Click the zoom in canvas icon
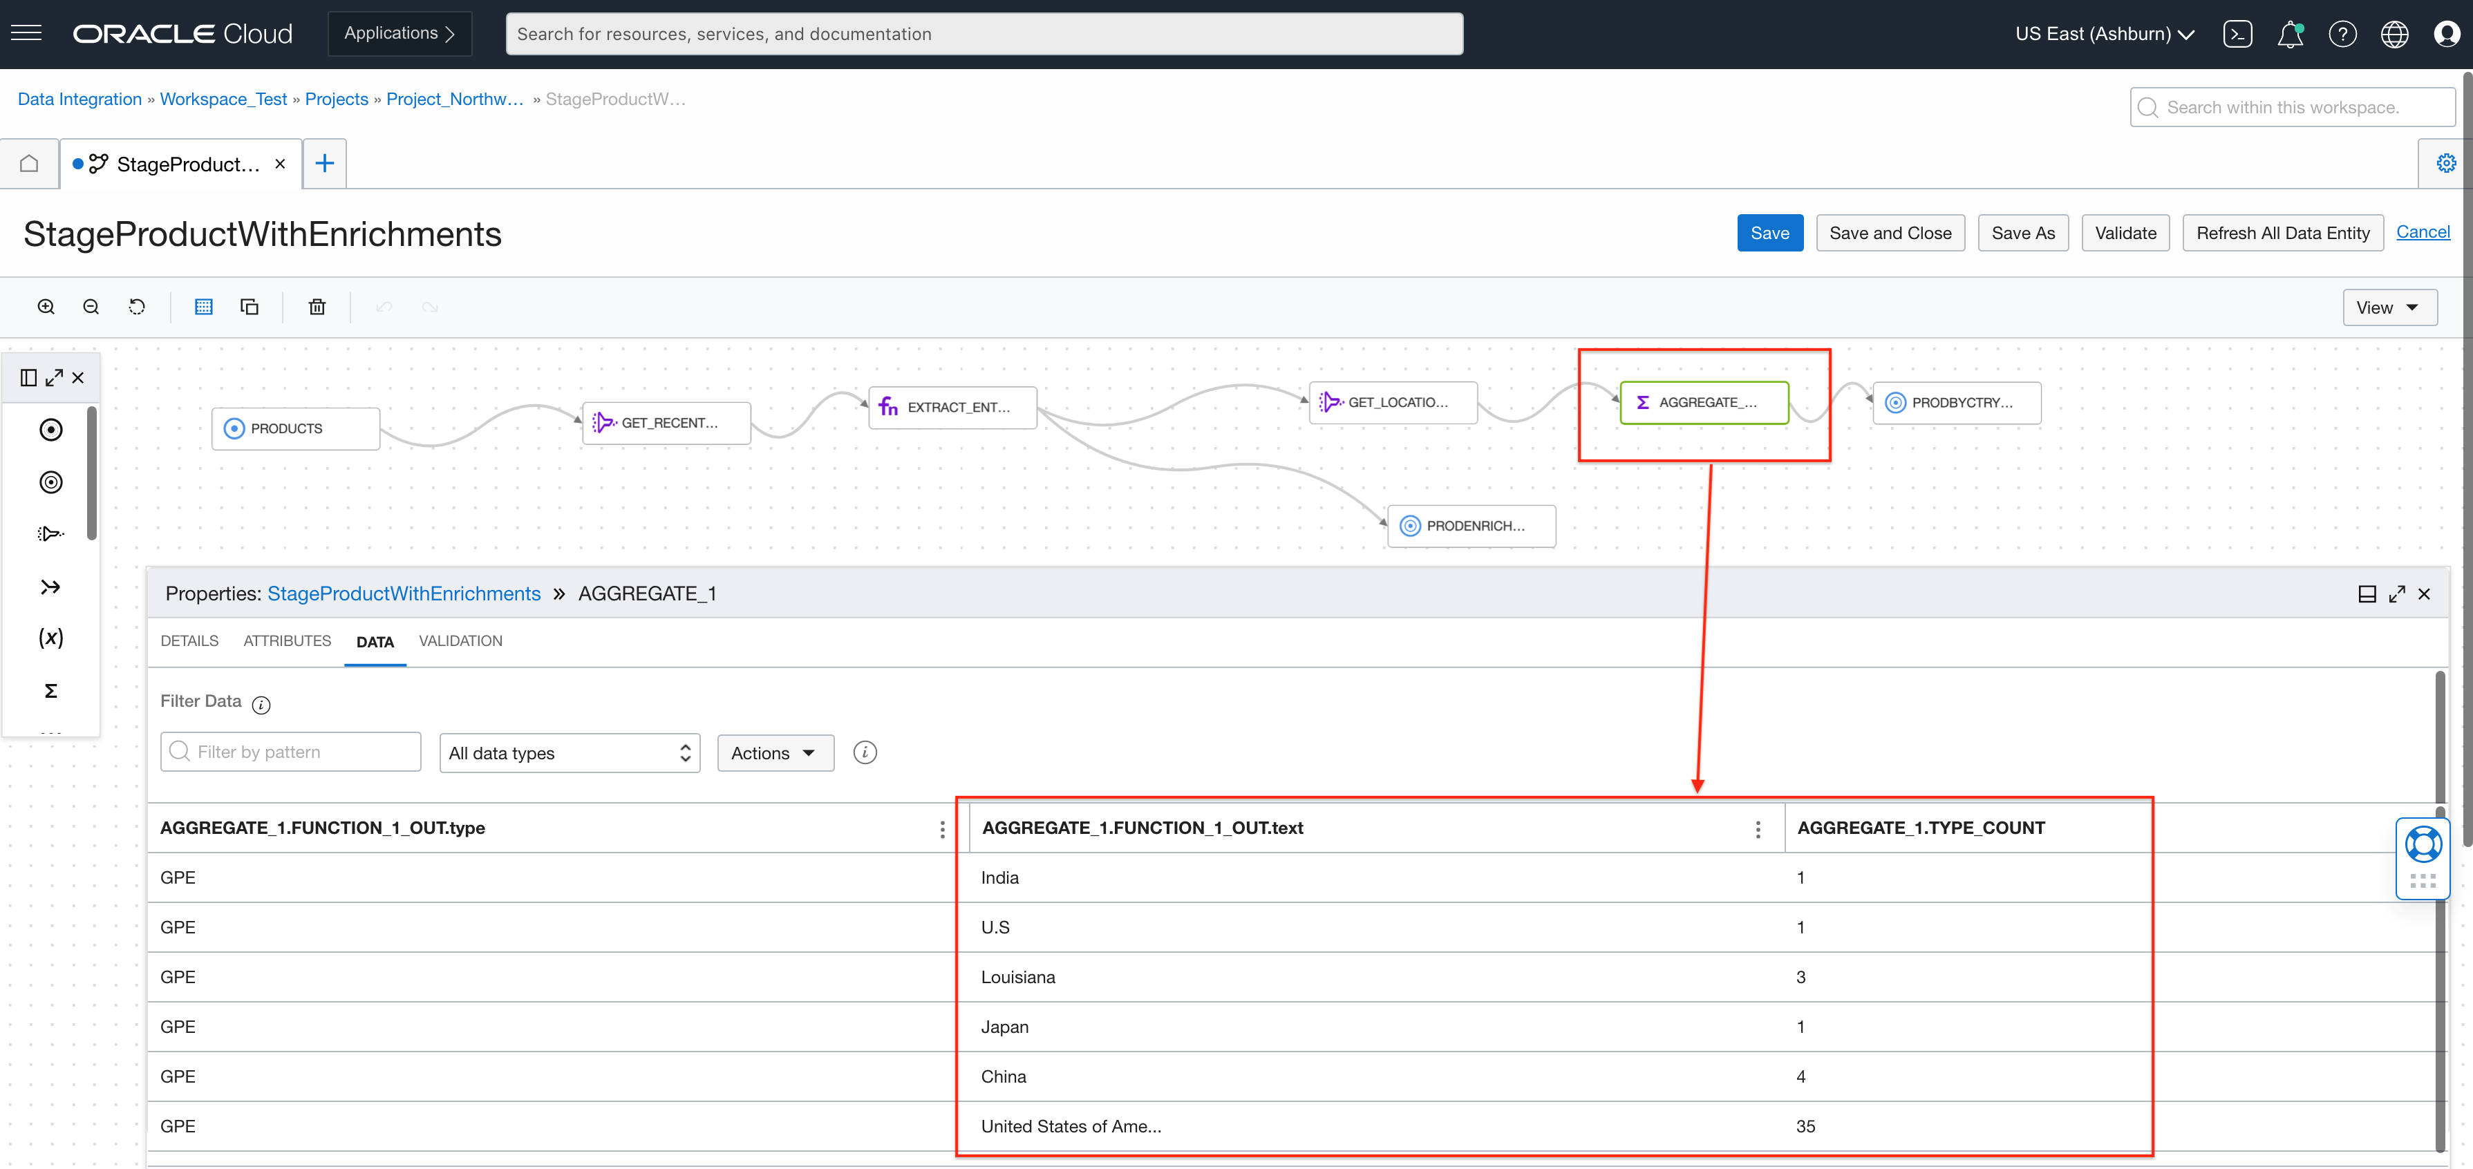2473x1169 pixels. [45, 307]
